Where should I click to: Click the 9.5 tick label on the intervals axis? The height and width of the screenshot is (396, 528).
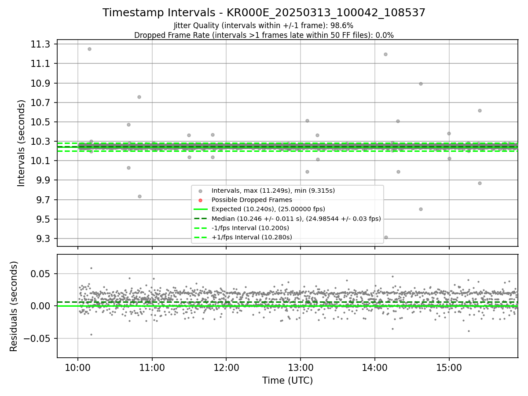click(44, 219)
